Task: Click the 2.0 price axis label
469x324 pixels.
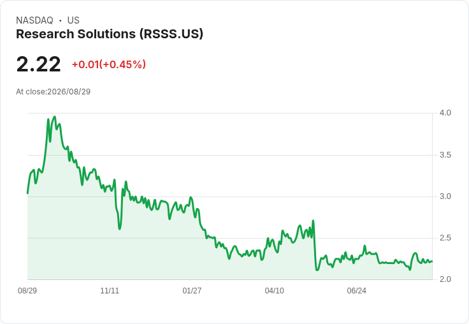Action: (x=445, y=279)
